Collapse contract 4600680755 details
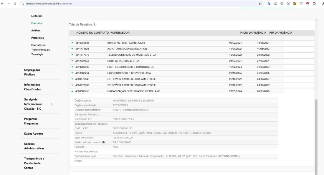The width and height of the screenshot is (324, 175). 72,91
